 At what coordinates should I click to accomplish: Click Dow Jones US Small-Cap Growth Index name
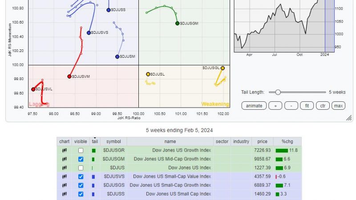click(x=170, y=185)
